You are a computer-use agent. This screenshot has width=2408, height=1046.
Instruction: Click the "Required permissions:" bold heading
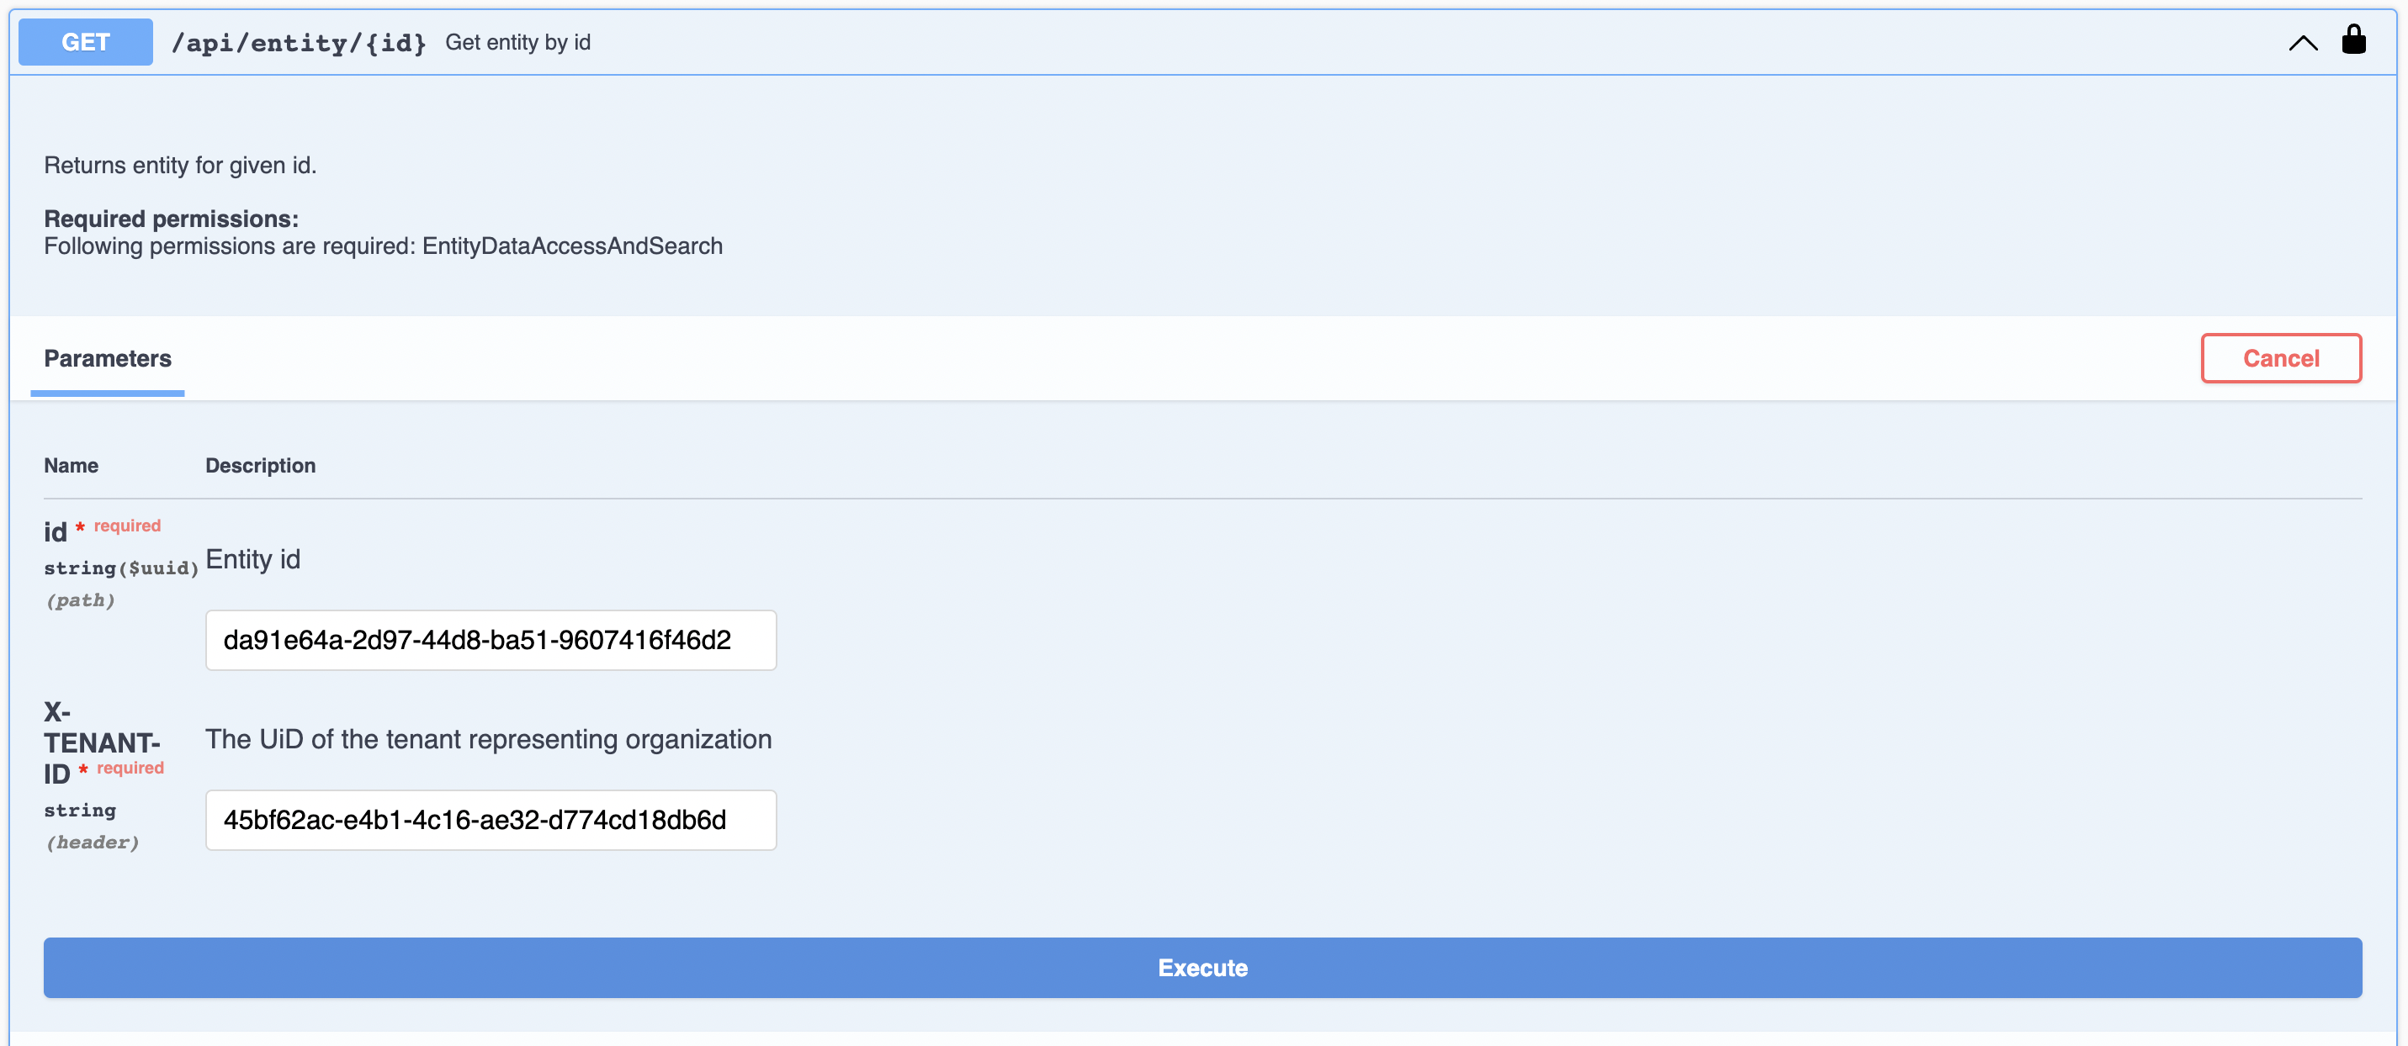point(171,219)
